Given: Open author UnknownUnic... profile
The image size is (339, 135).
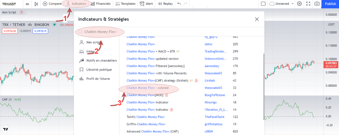Looking at the screenshot, I should click(x=216, y=59).
